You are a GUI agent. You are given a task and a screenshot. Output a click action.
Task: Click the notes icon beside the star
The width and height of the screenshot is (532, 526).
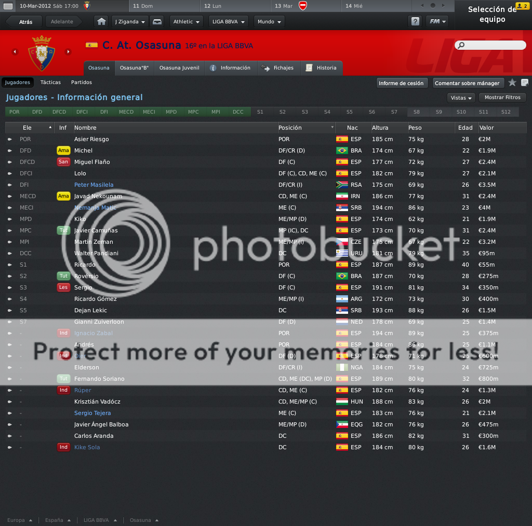point(525,82)
